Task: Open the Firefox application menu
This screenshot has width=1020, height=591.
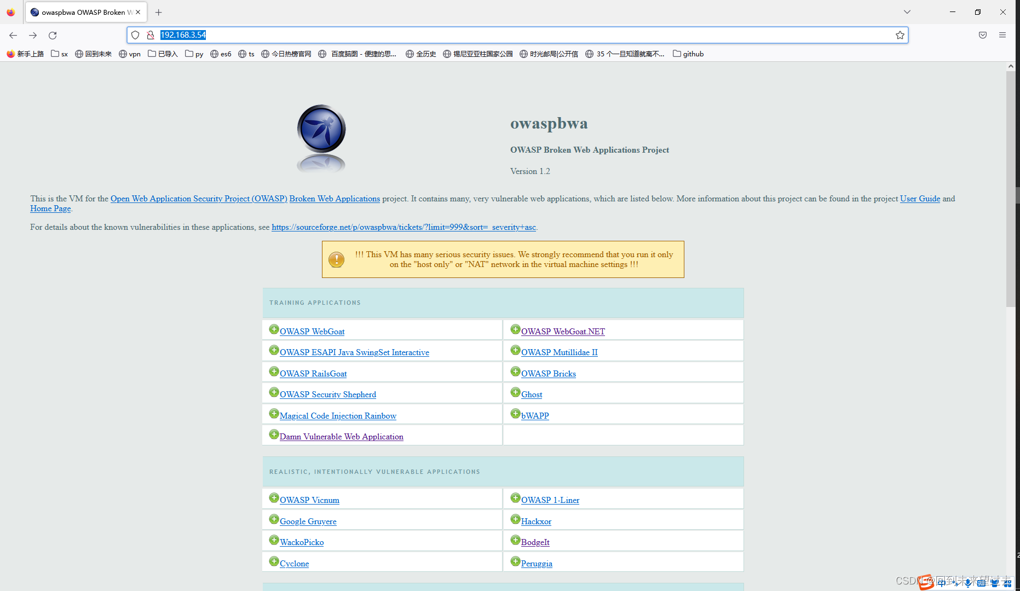Action: coord(1002,34)
